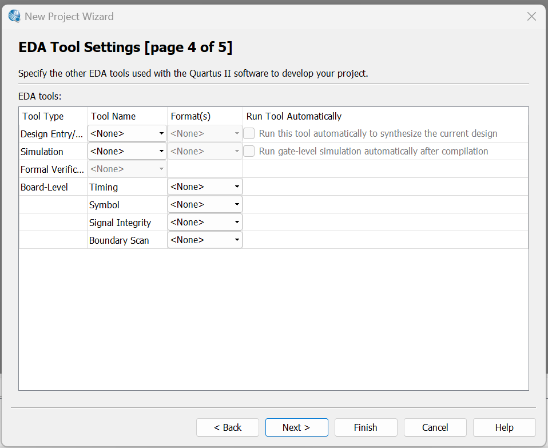This screenshot has height=448, width=548.
Task: Proceed with the Next button
Action: point(296,427)
